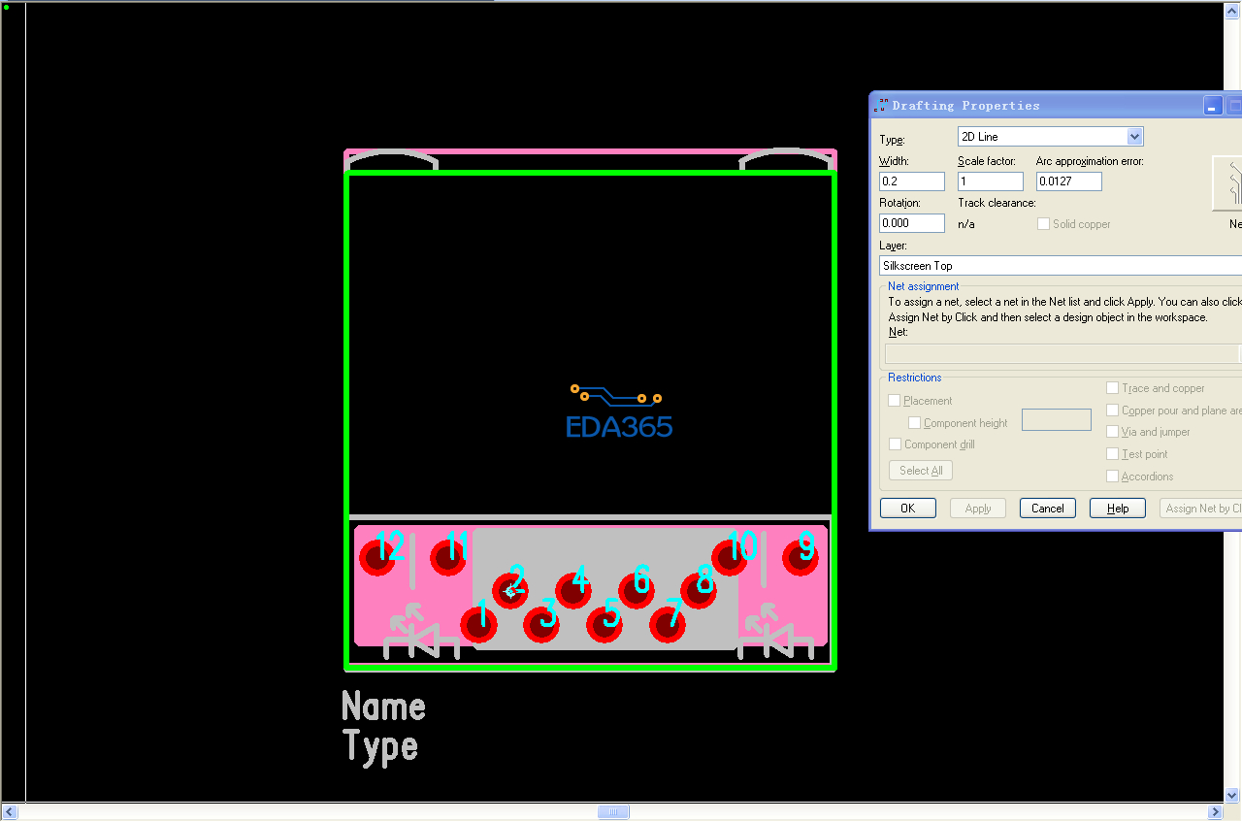
Task: Select pad 3 on the footprint
Action: [x=541, y=624]
